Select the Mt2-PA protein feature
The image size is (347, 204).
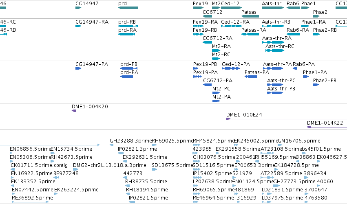click(x=216, y=101)
